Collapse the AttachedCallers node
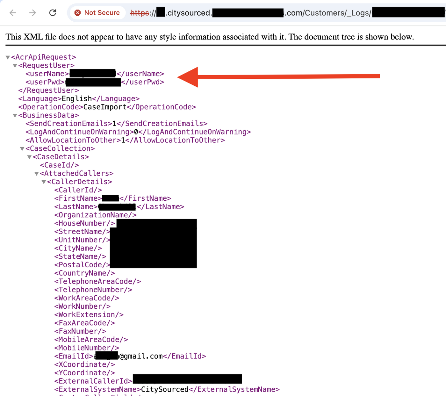Screen dimensions: 446x396 pyautogui.click(x=37, y=174)
